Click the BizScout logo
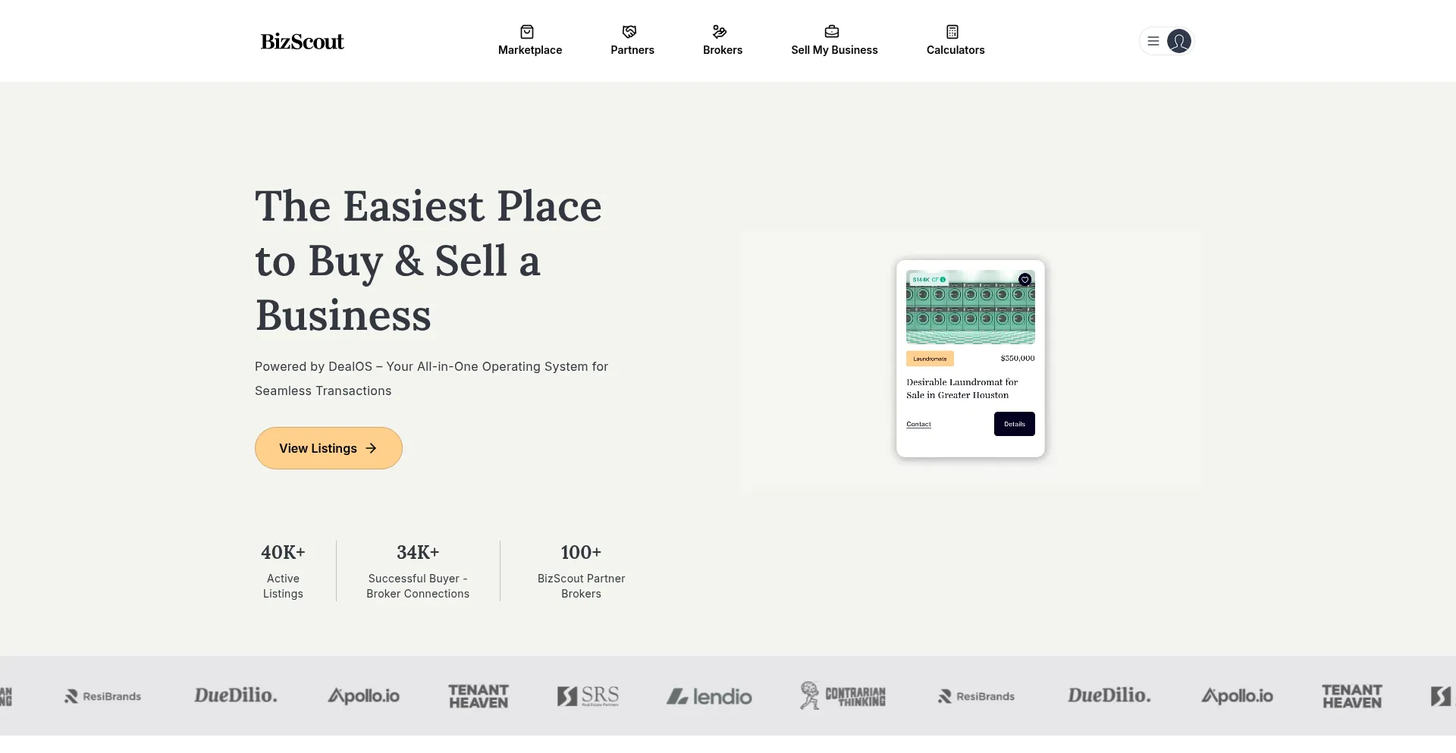1456x753 pixels. (x=303, y=42)
